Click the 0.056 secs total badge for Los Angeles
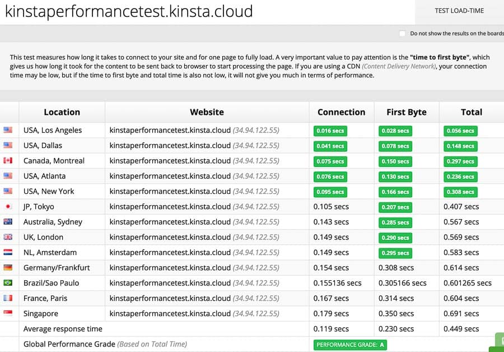 pos(460,131)
